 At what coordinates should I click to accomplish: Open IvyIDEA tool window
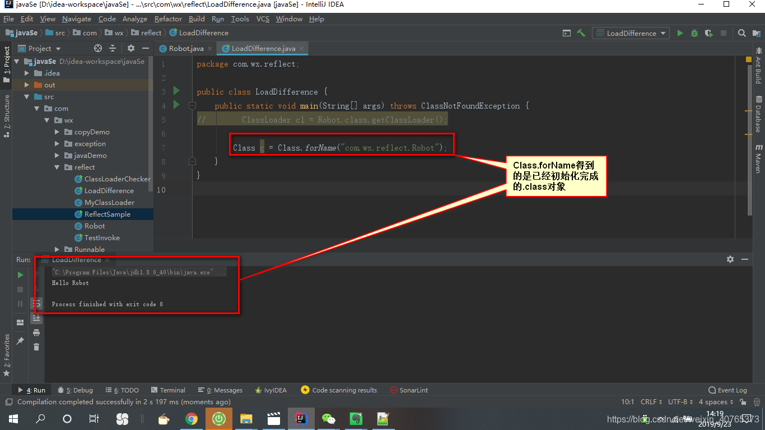click(271, 390)
